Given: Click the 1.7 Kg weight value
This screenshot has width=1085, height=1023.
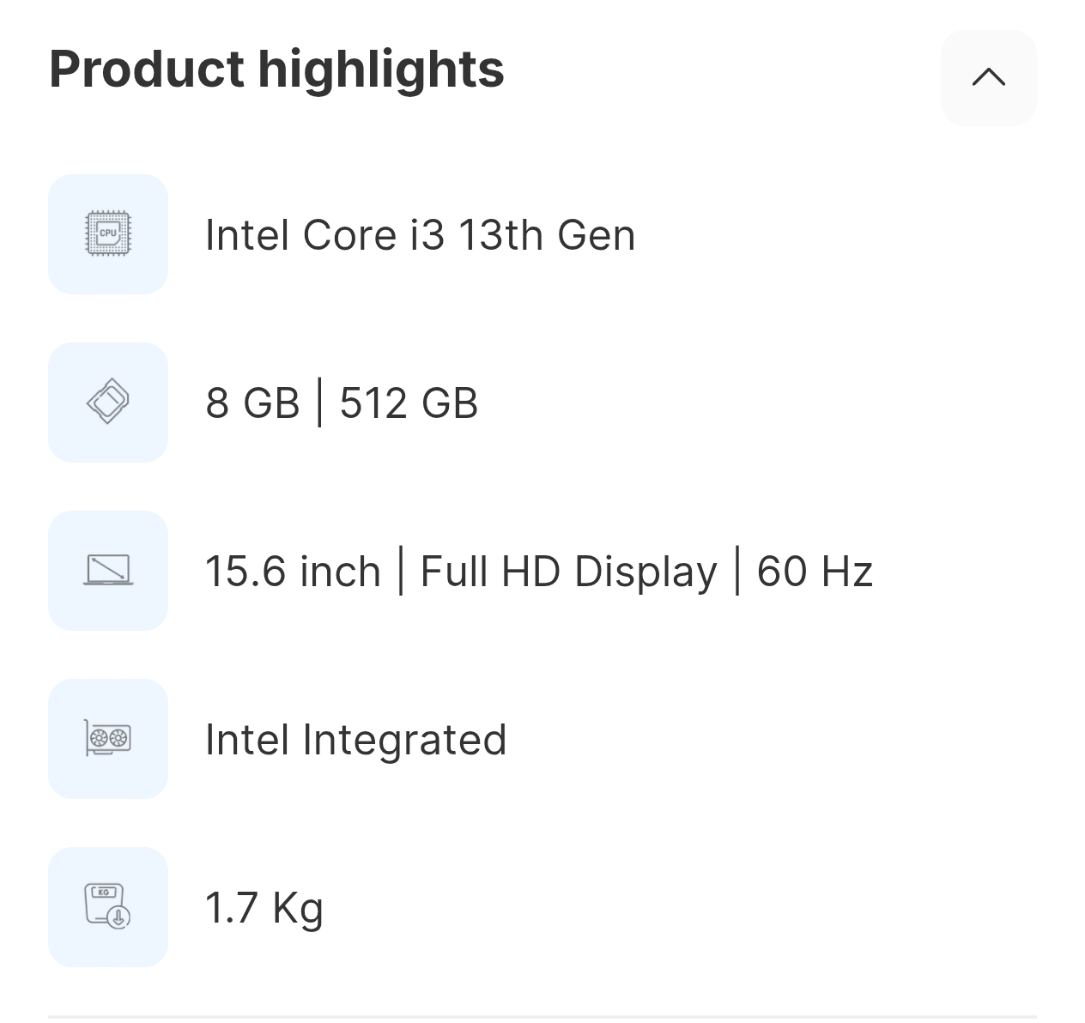Looking at the screenshot, I should coord(265,906).
